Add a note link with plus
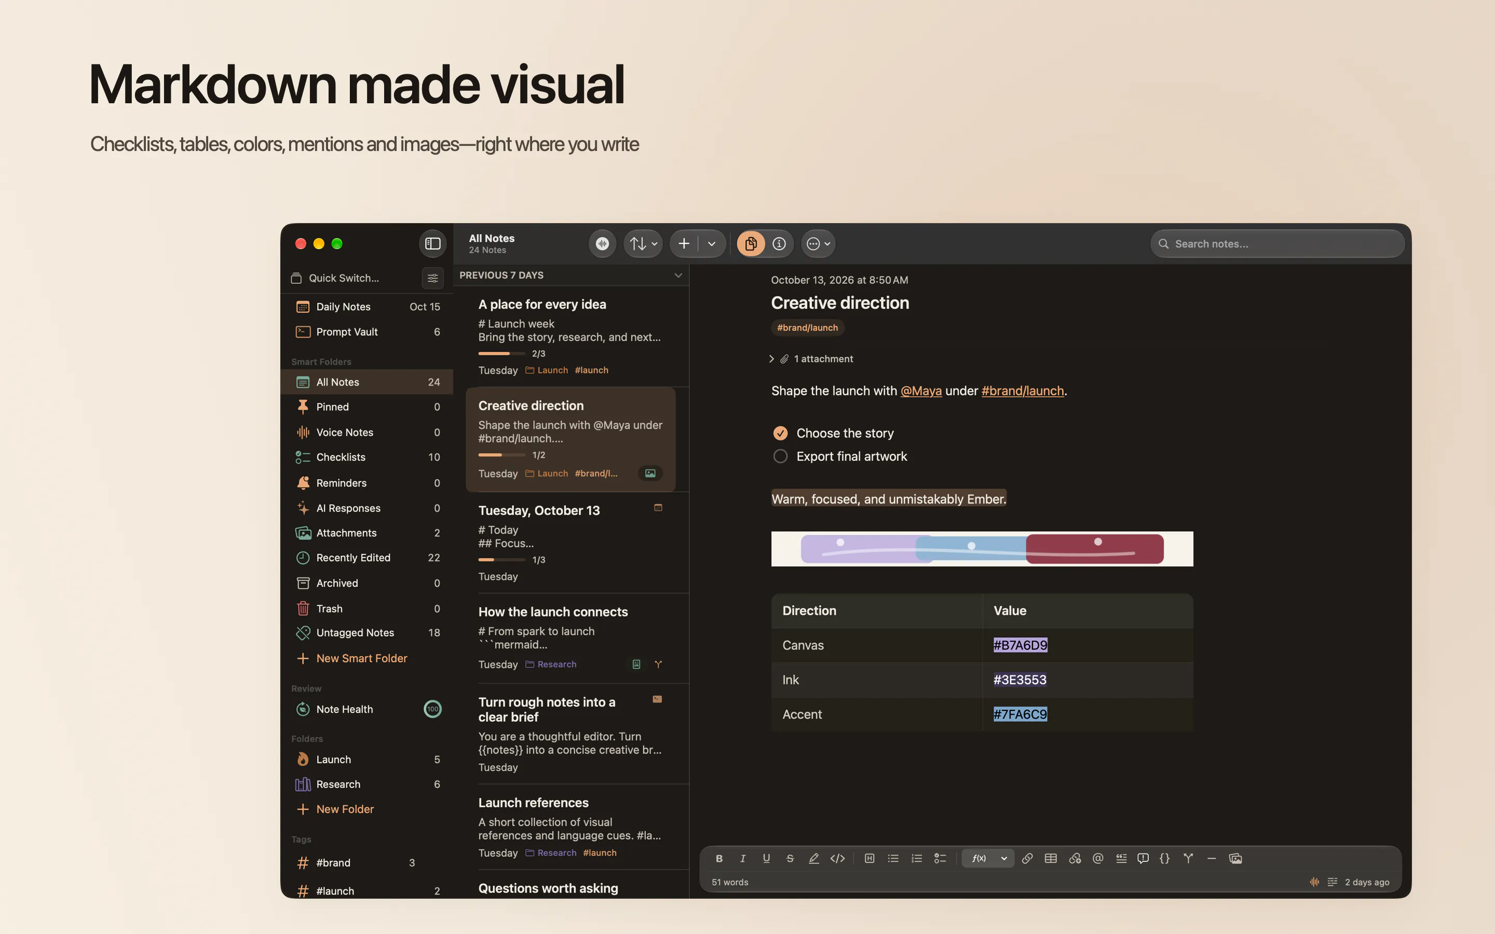This screenshot has height=934, width=1495. click(1075, 858)
